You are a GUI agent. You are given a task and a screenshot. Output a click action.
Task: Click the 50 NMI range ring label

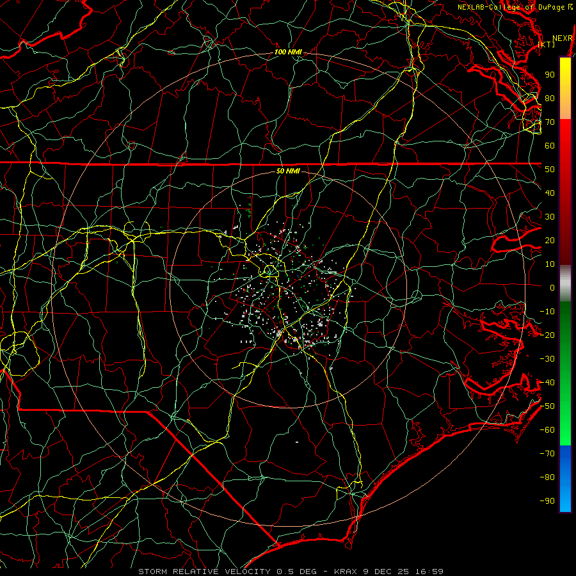(288, 171)
